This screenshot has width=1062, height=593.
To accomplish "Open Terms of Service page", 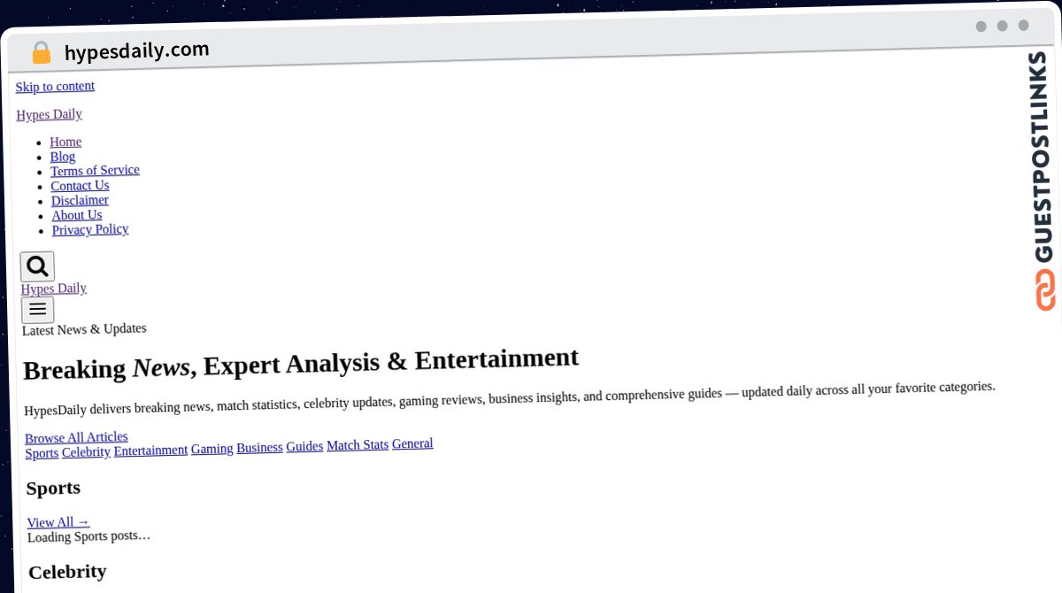I will pyautogui.click(x=95, y=170).
